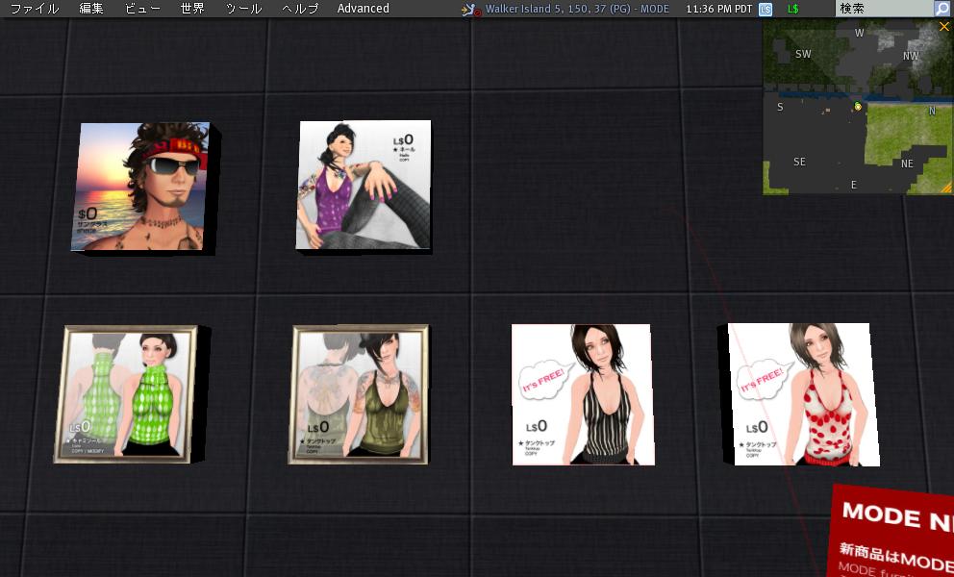Close the mini-map with orange X

944,26
